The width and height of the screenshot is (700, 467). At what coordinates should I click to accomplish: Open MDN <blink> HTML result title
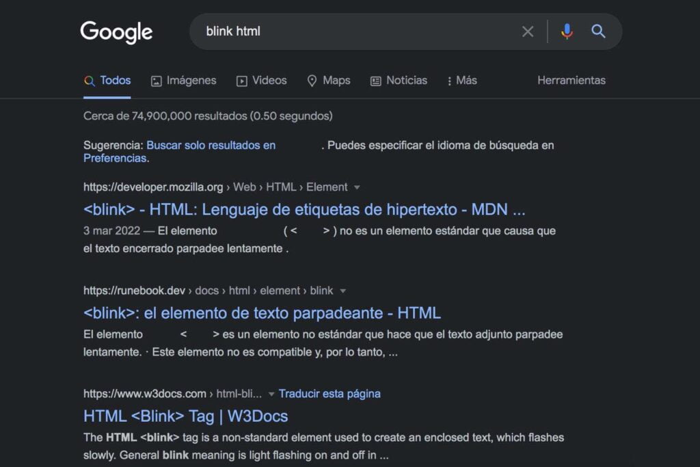(304, 209)
